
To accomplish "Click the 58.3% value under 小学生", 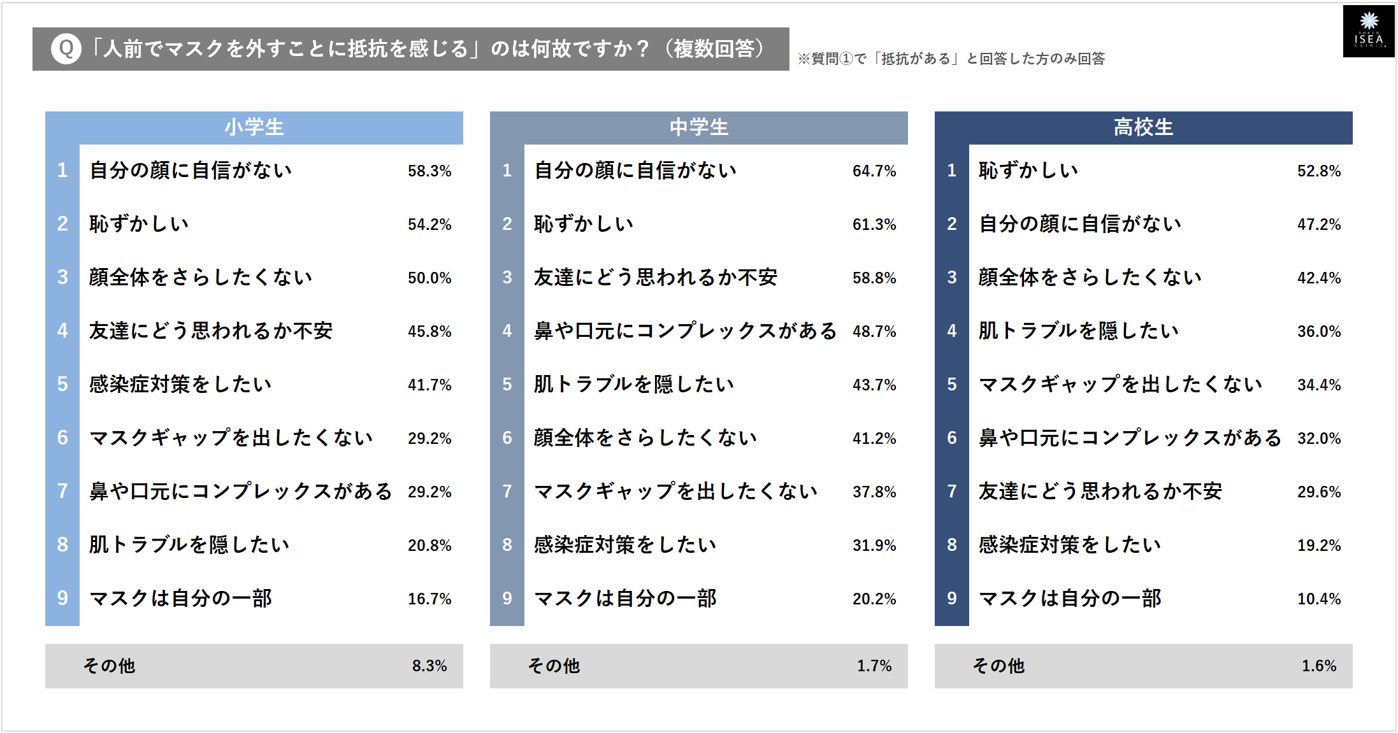I will coord(429,171).
